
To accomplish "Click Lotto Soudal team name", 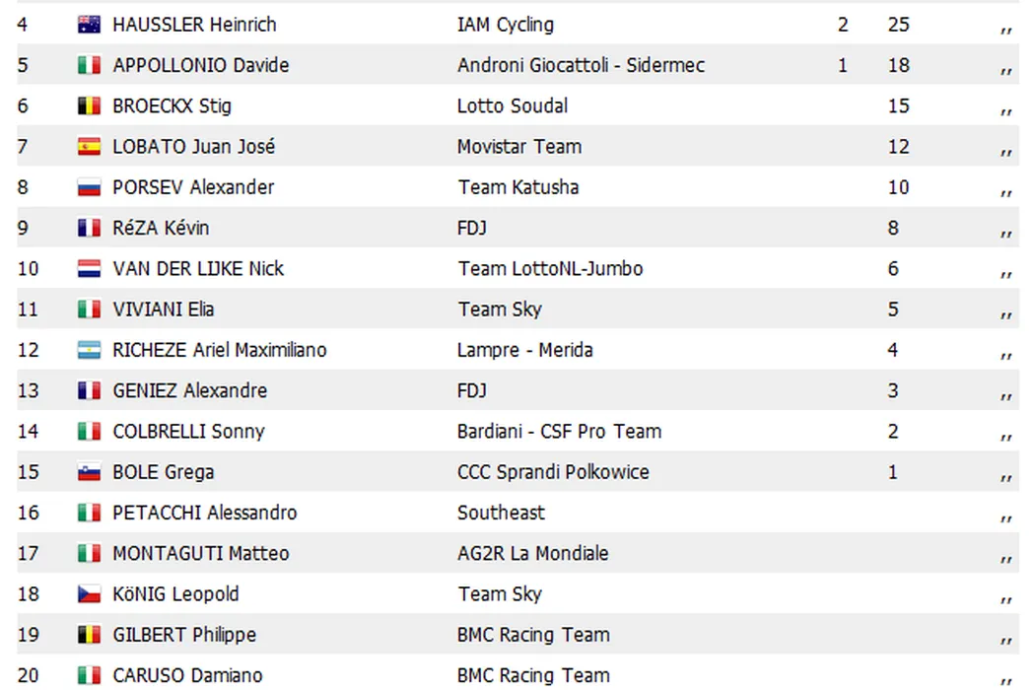I will pyautogui.click(x=513, y=105).
